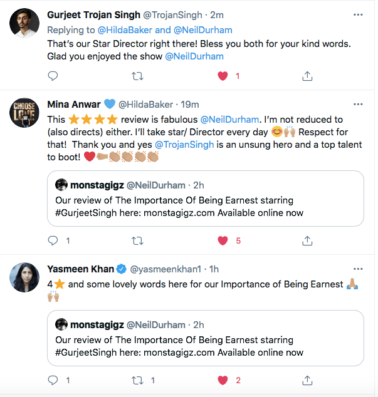Expand more options on Yasmeen Khan's tweet

[357, 269]
